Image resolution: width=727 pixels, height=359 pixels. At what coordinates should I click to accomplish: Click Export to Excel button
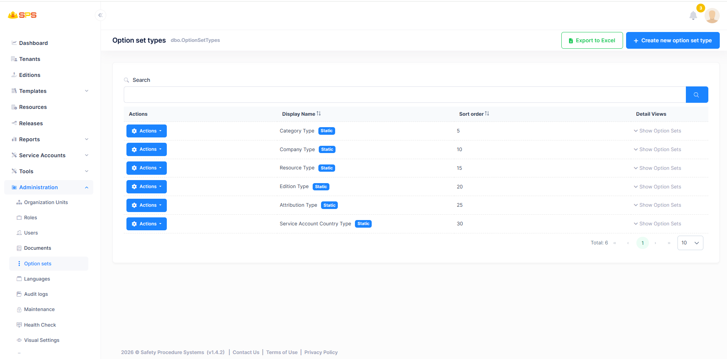pos(592,40)
